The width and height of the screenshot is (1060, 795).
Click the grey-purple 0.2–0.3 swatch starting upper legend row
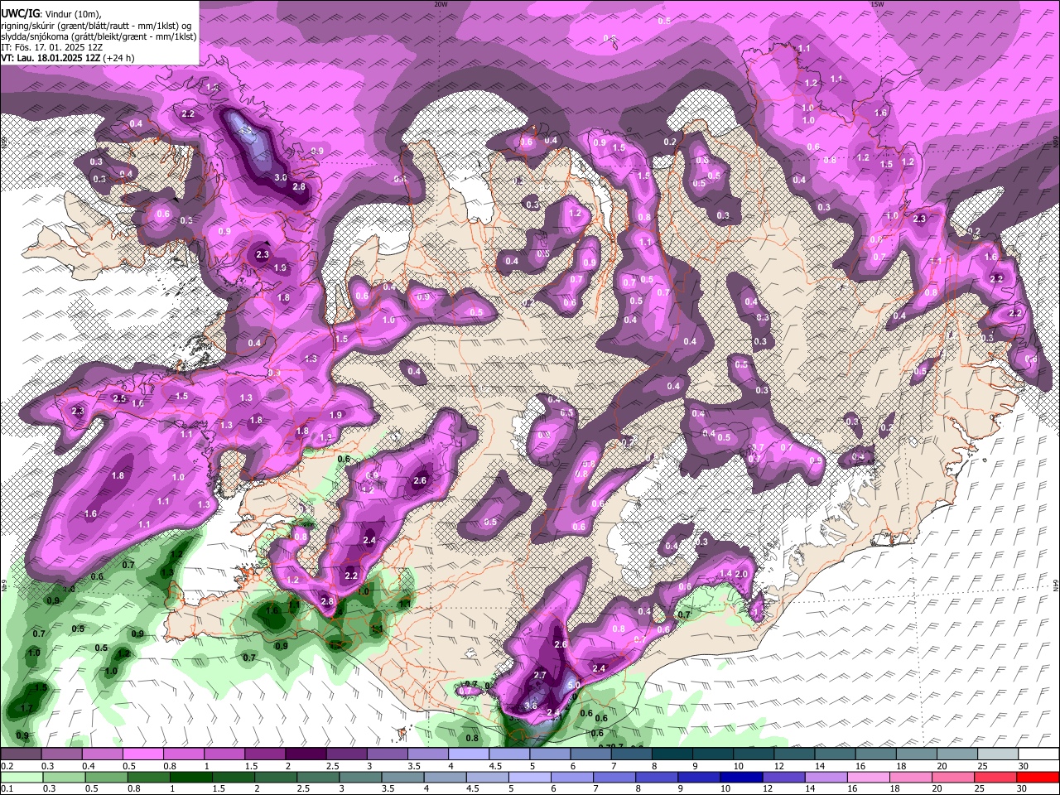(x=21, y=754)
